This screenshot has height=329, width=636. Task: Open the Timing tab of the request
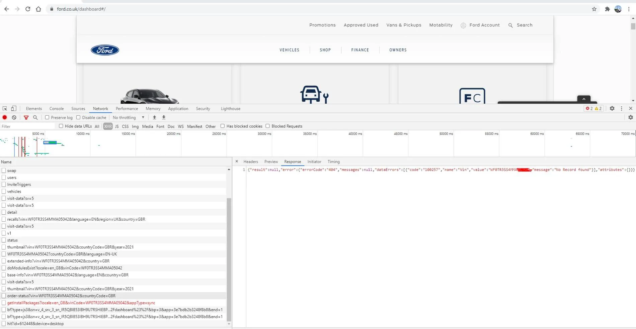pyautogui.click(x=333, y=161)
